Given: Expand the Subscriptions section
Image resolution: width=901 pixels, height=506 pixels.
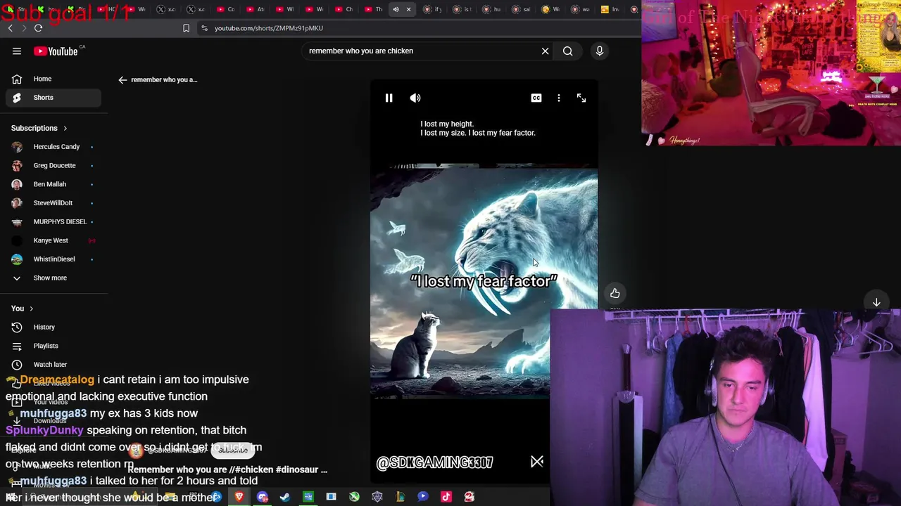Looking at the screenshot, I should tap(39, 128).
